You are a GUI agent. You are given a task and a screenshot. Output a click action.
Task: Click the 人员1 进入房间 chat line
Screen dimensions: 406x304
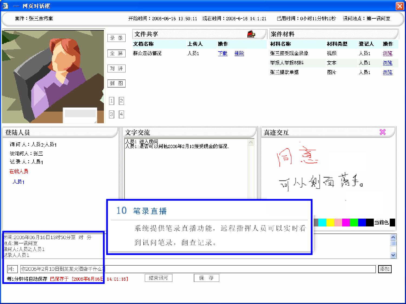tap(141, 142)
